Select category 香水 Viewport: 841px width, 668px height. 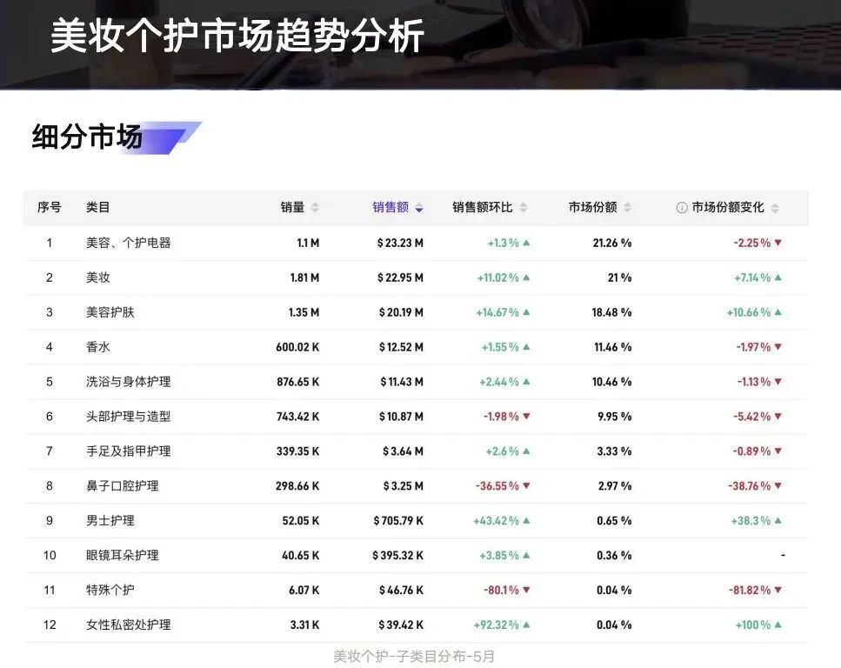(97, 346)
